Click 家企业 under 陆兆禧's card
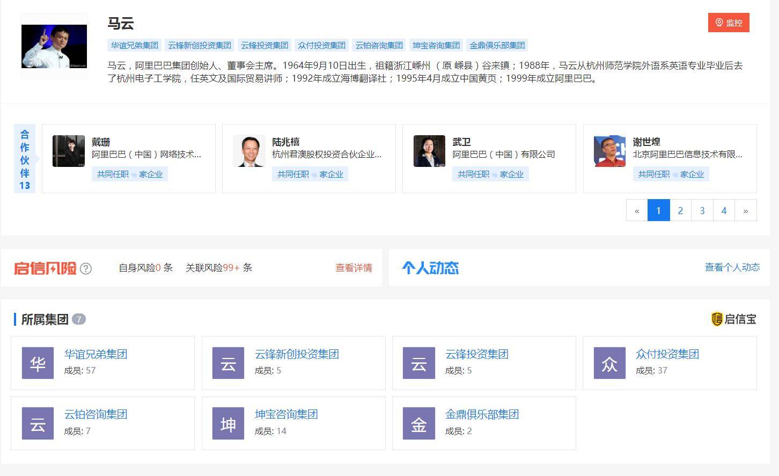The width and height of the screenshot is (779, 476). [331, 174]
